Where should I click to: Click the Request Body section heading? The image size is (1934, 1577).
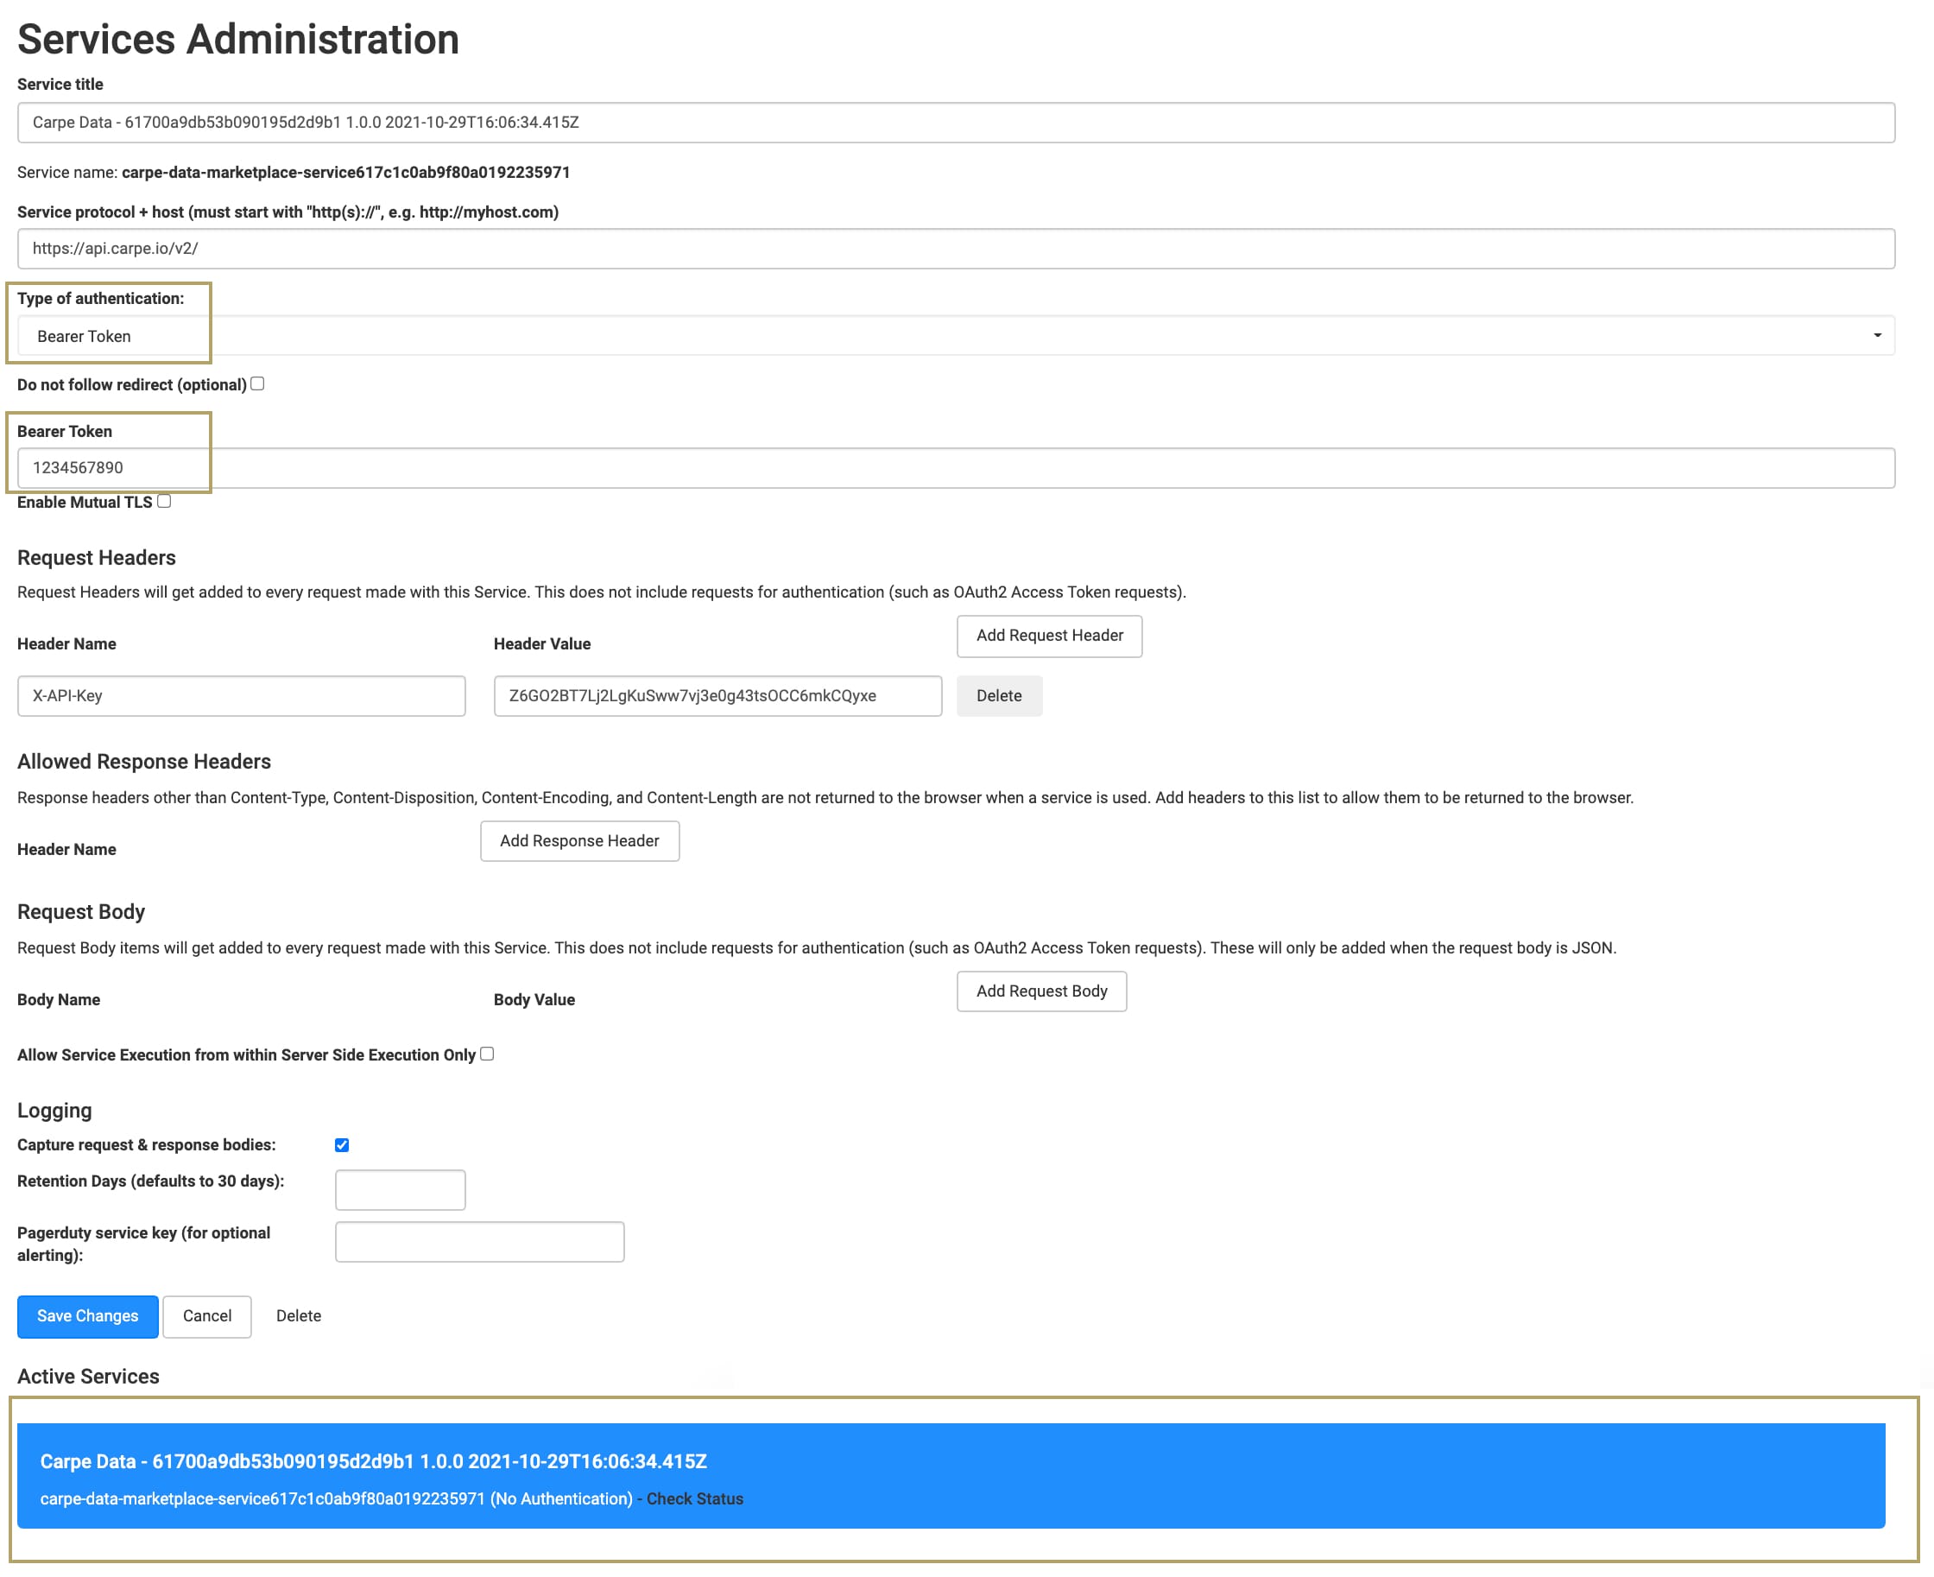81,911
